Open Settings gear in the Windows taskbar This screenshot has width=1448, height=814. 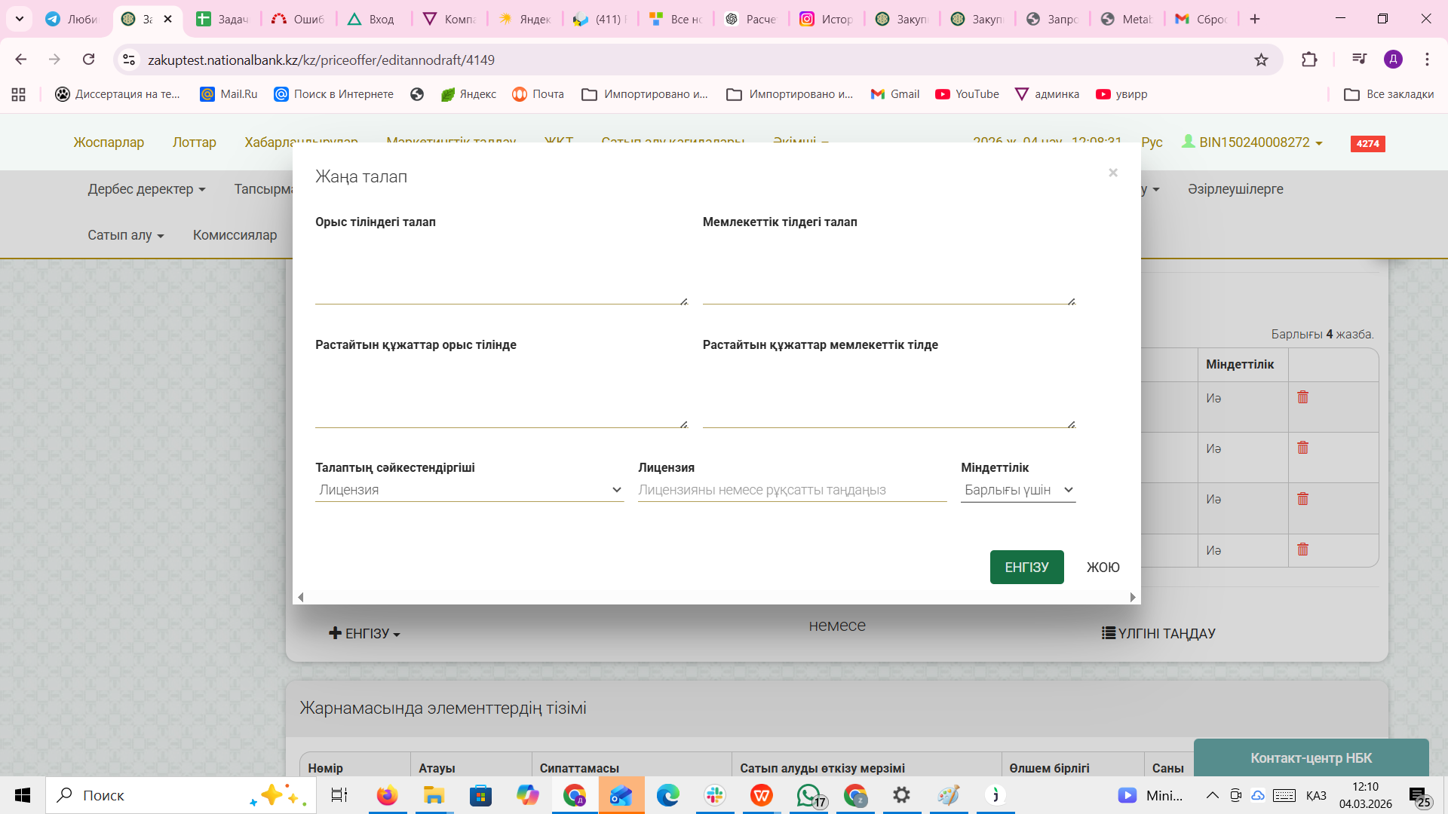click(901, 795)
